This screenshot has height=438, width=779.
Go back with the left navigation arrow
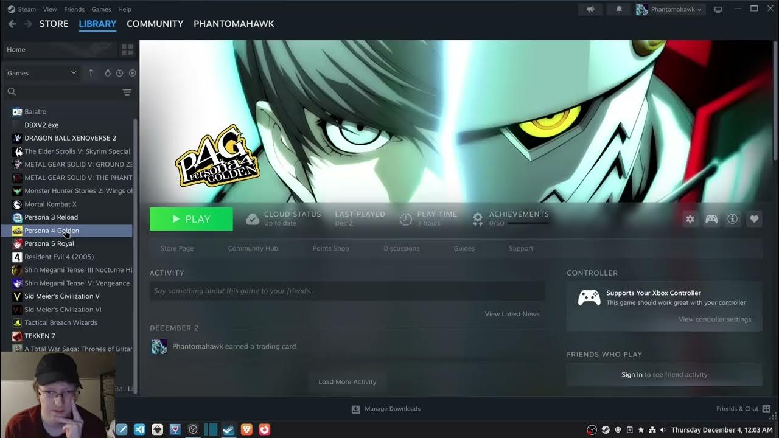pyautogui.click(x=12, y=24)
